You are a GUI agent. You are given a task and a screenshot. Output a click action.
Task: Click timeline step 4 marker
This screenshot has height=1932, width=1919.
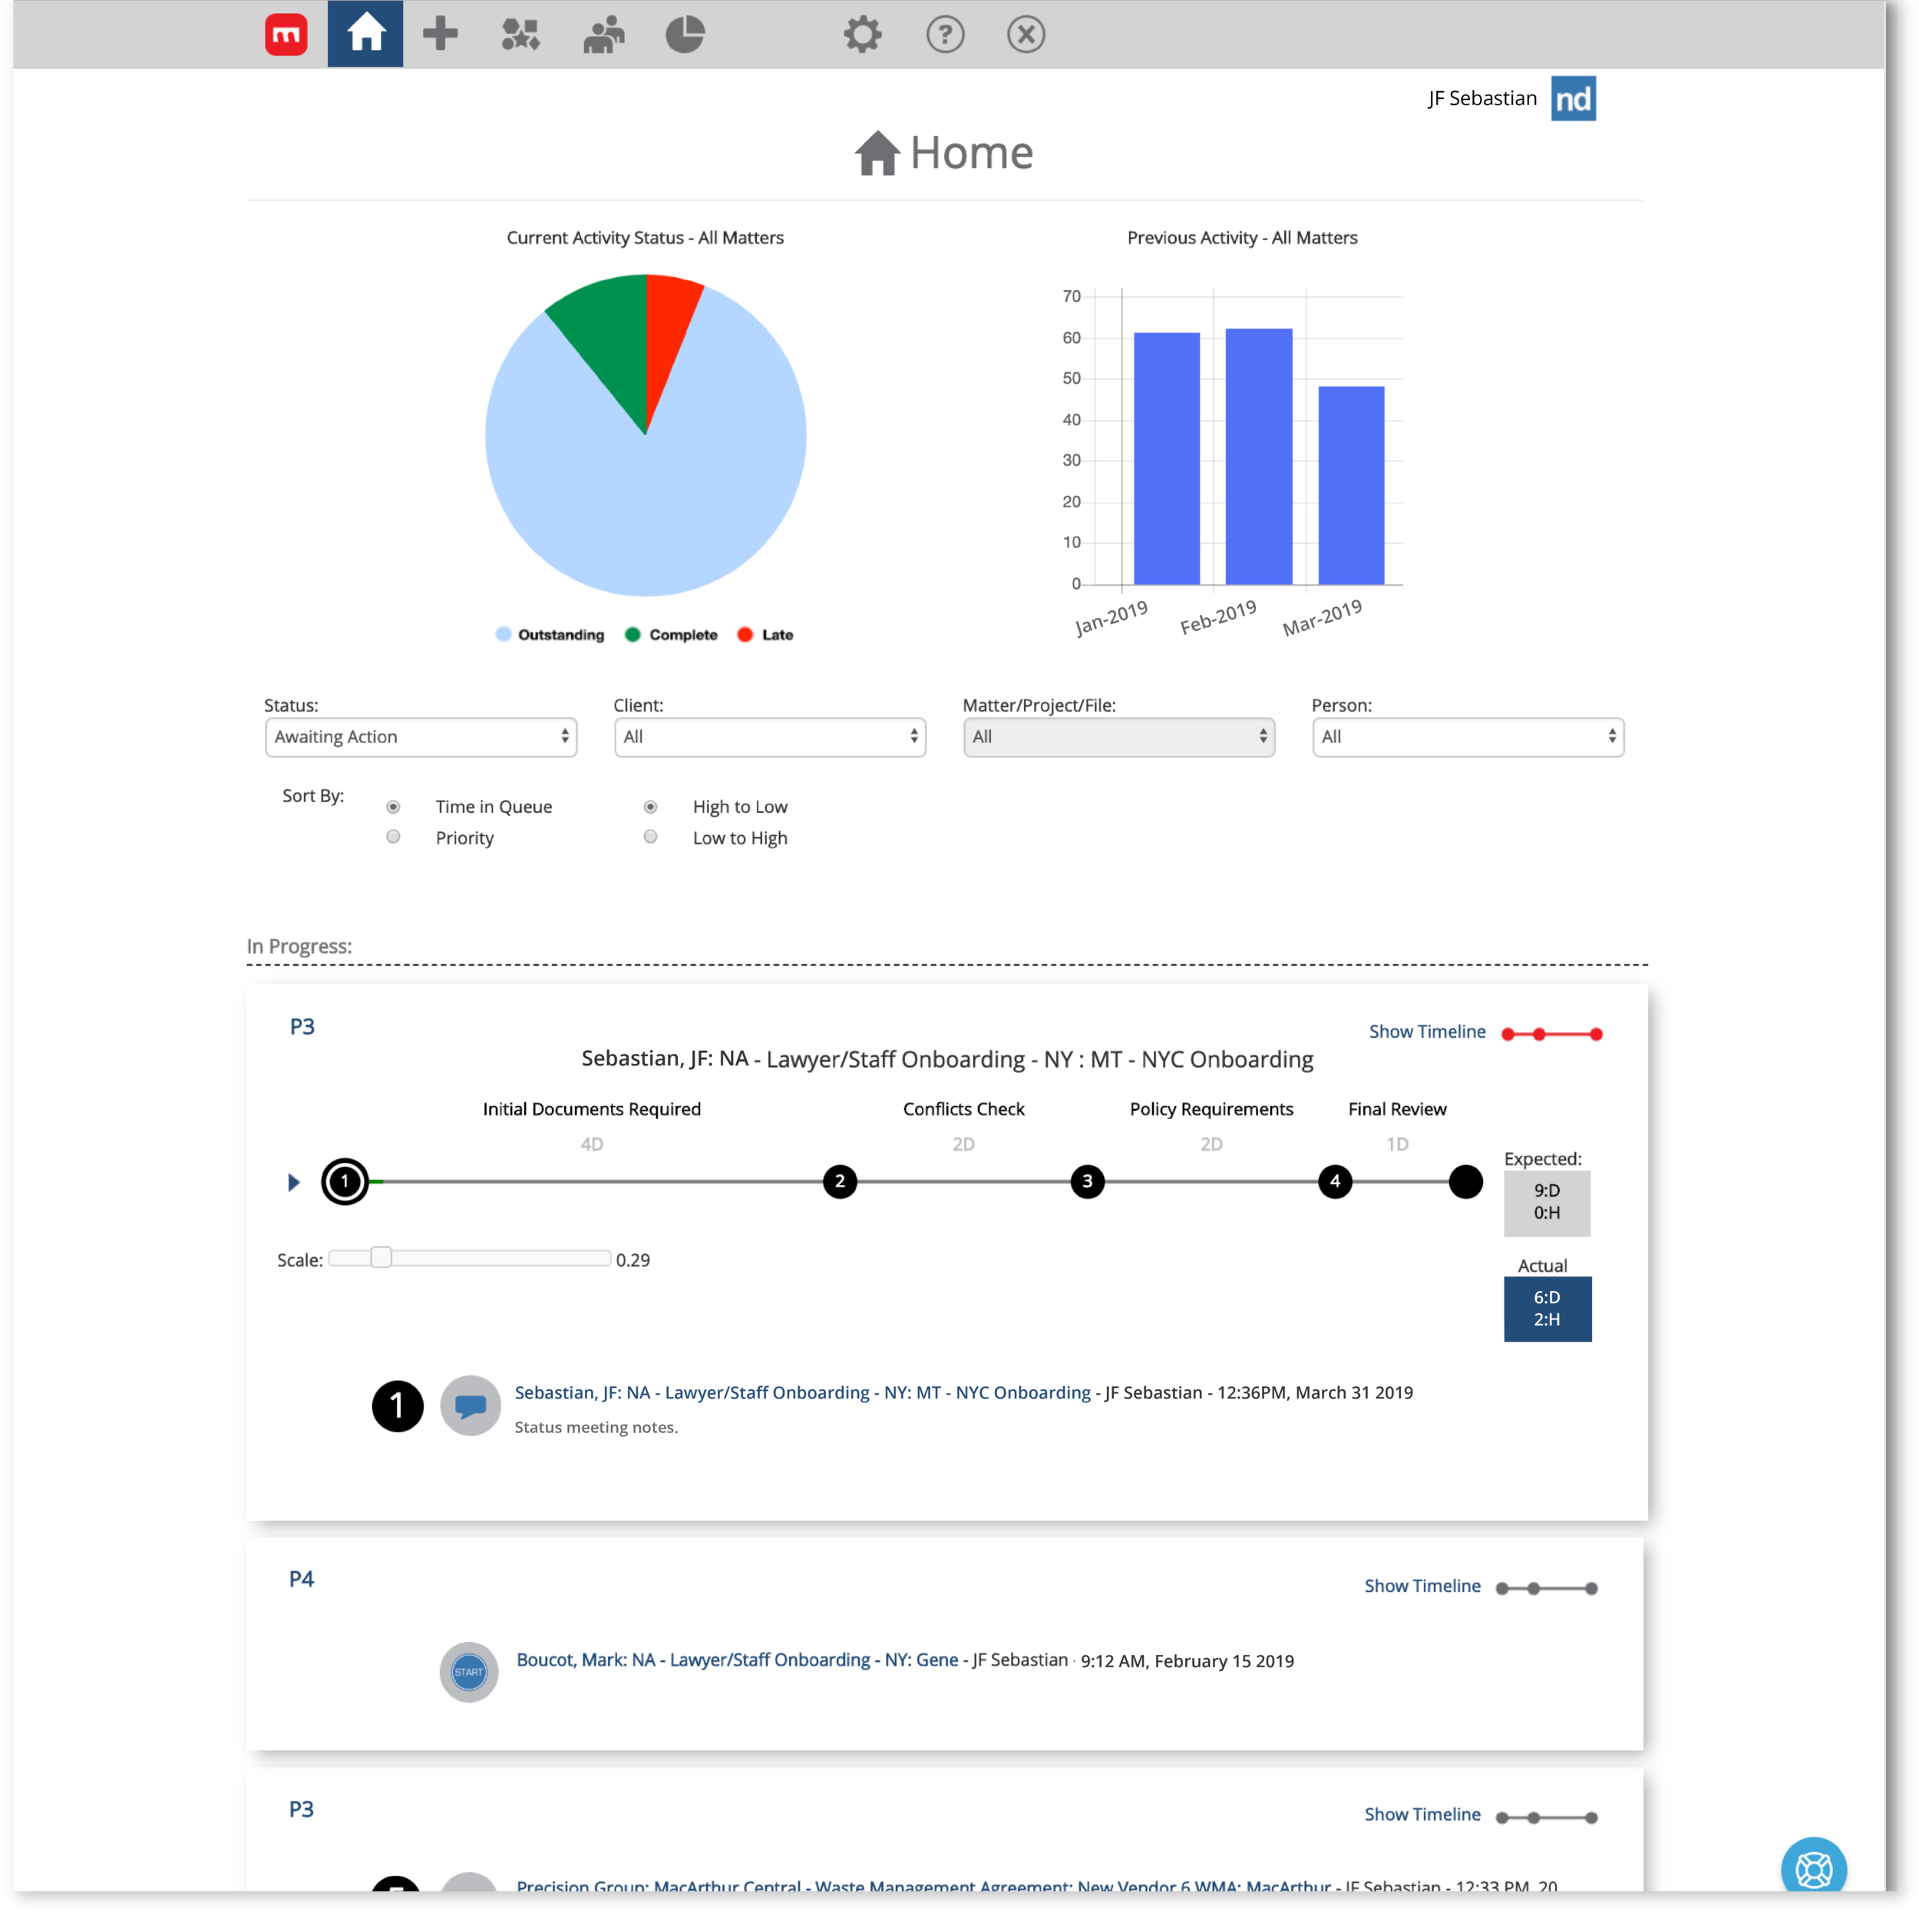tap(1335, 1181)
